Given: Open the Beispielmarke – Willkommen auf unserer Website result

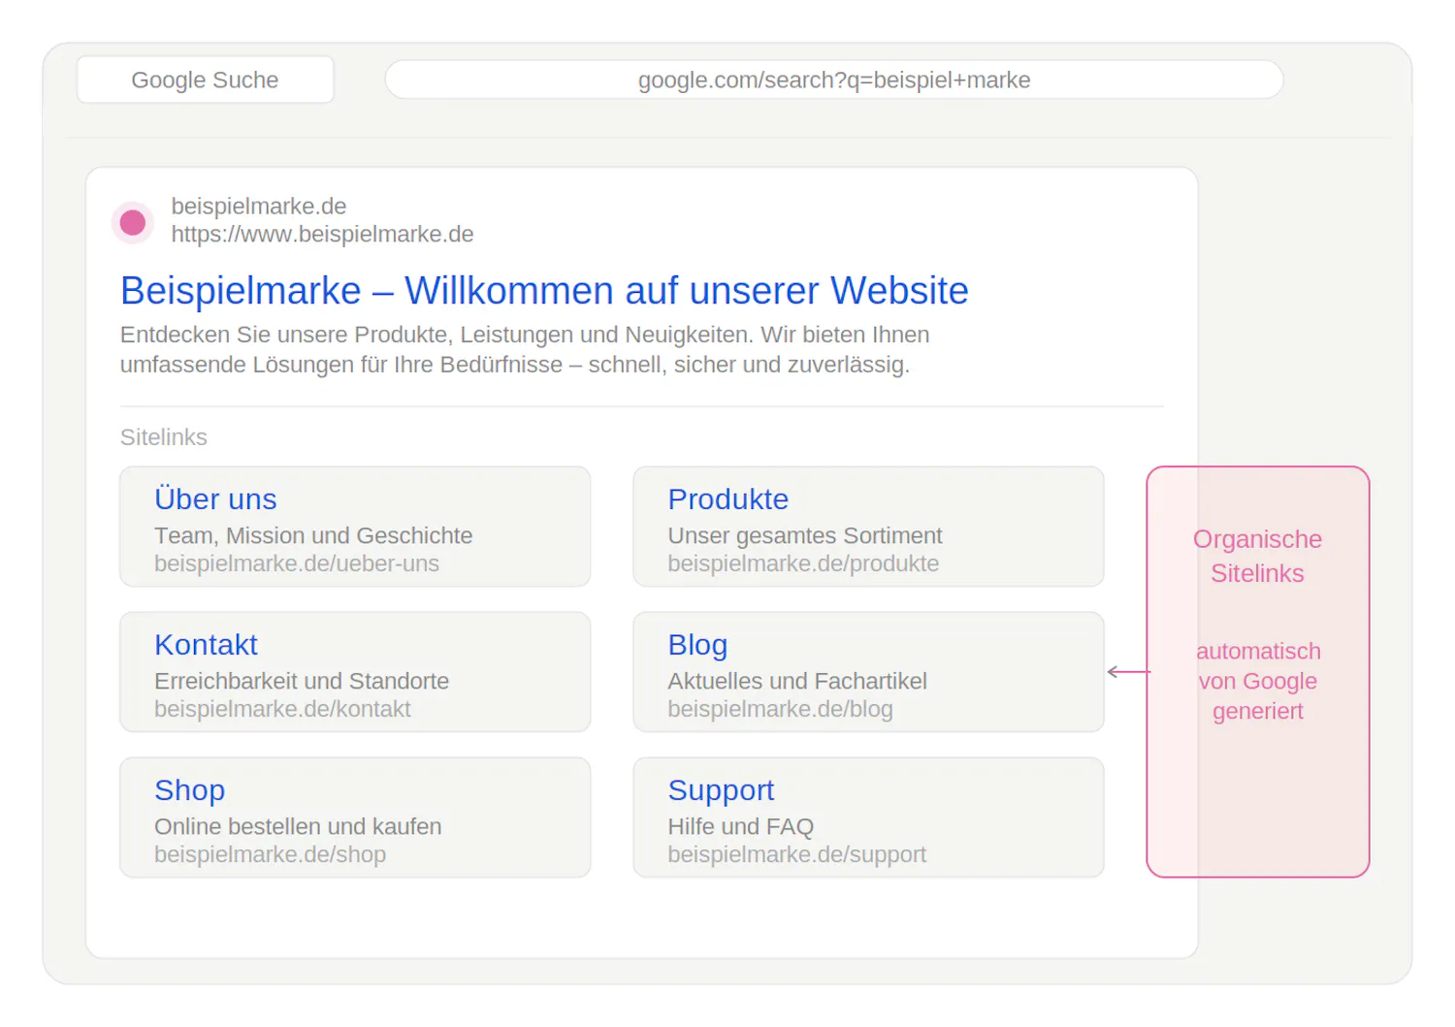Looking at the screenshot, I should click(544, 291).
